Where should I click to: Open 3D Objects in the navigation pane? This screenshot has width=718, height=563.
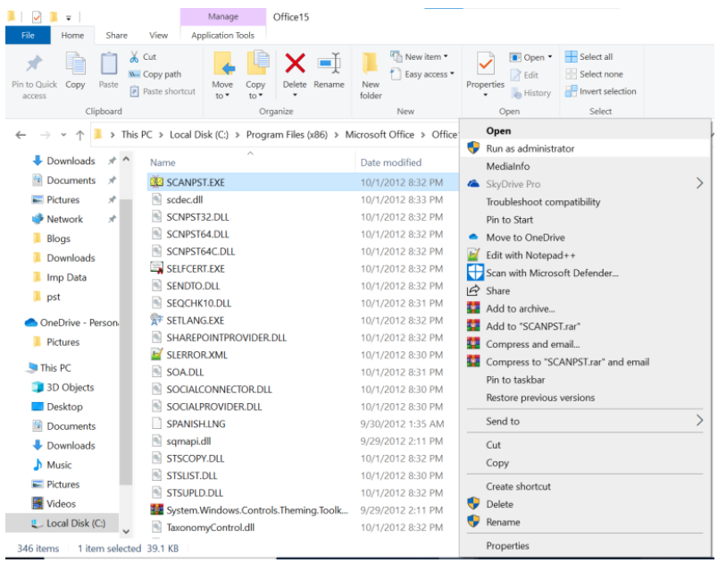point(70,388)
